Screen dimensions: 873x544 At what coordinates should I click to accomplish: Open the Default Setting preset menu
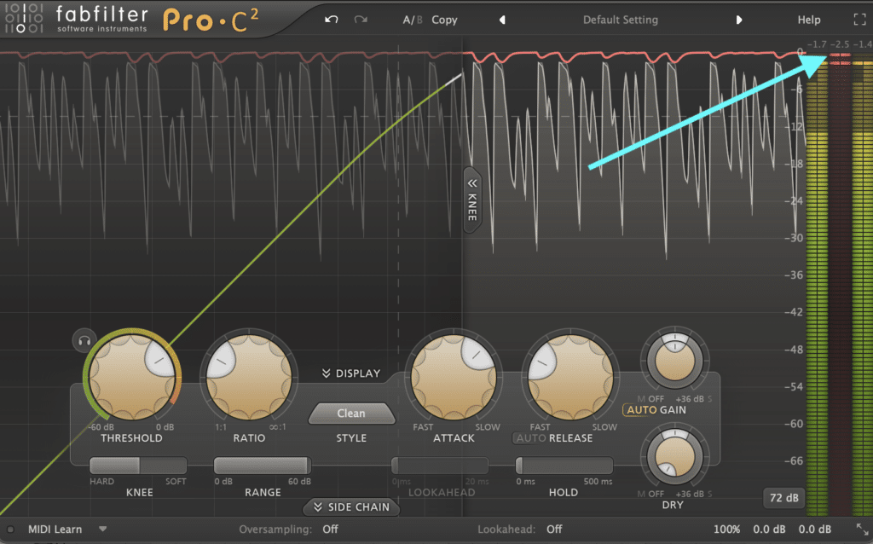[620, 20]
